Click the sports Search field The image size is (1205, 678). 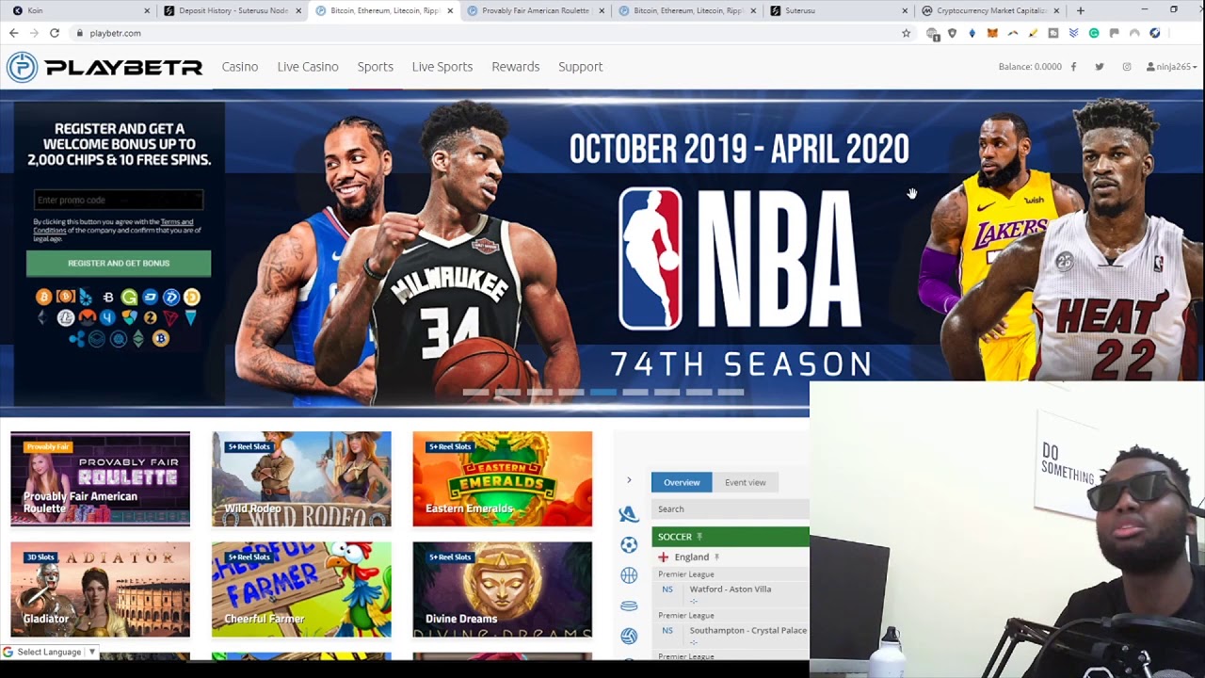point(730,508)
